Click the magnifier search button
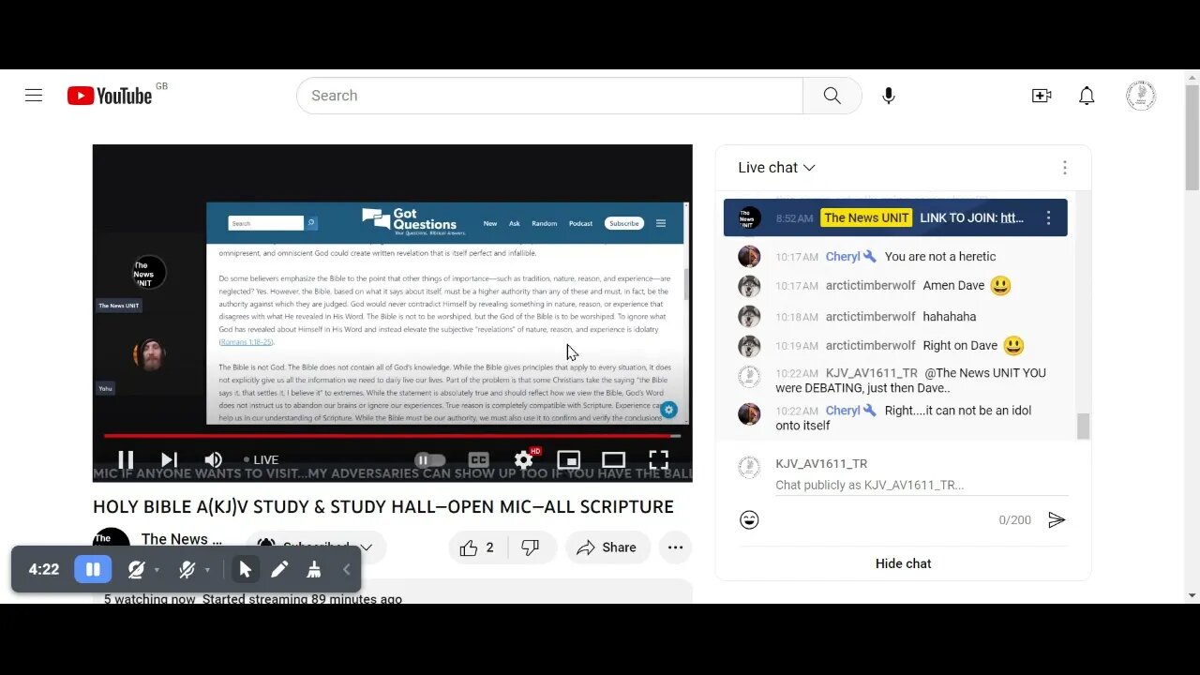This screenshot has height=675, width=1200. coord(832,96)
